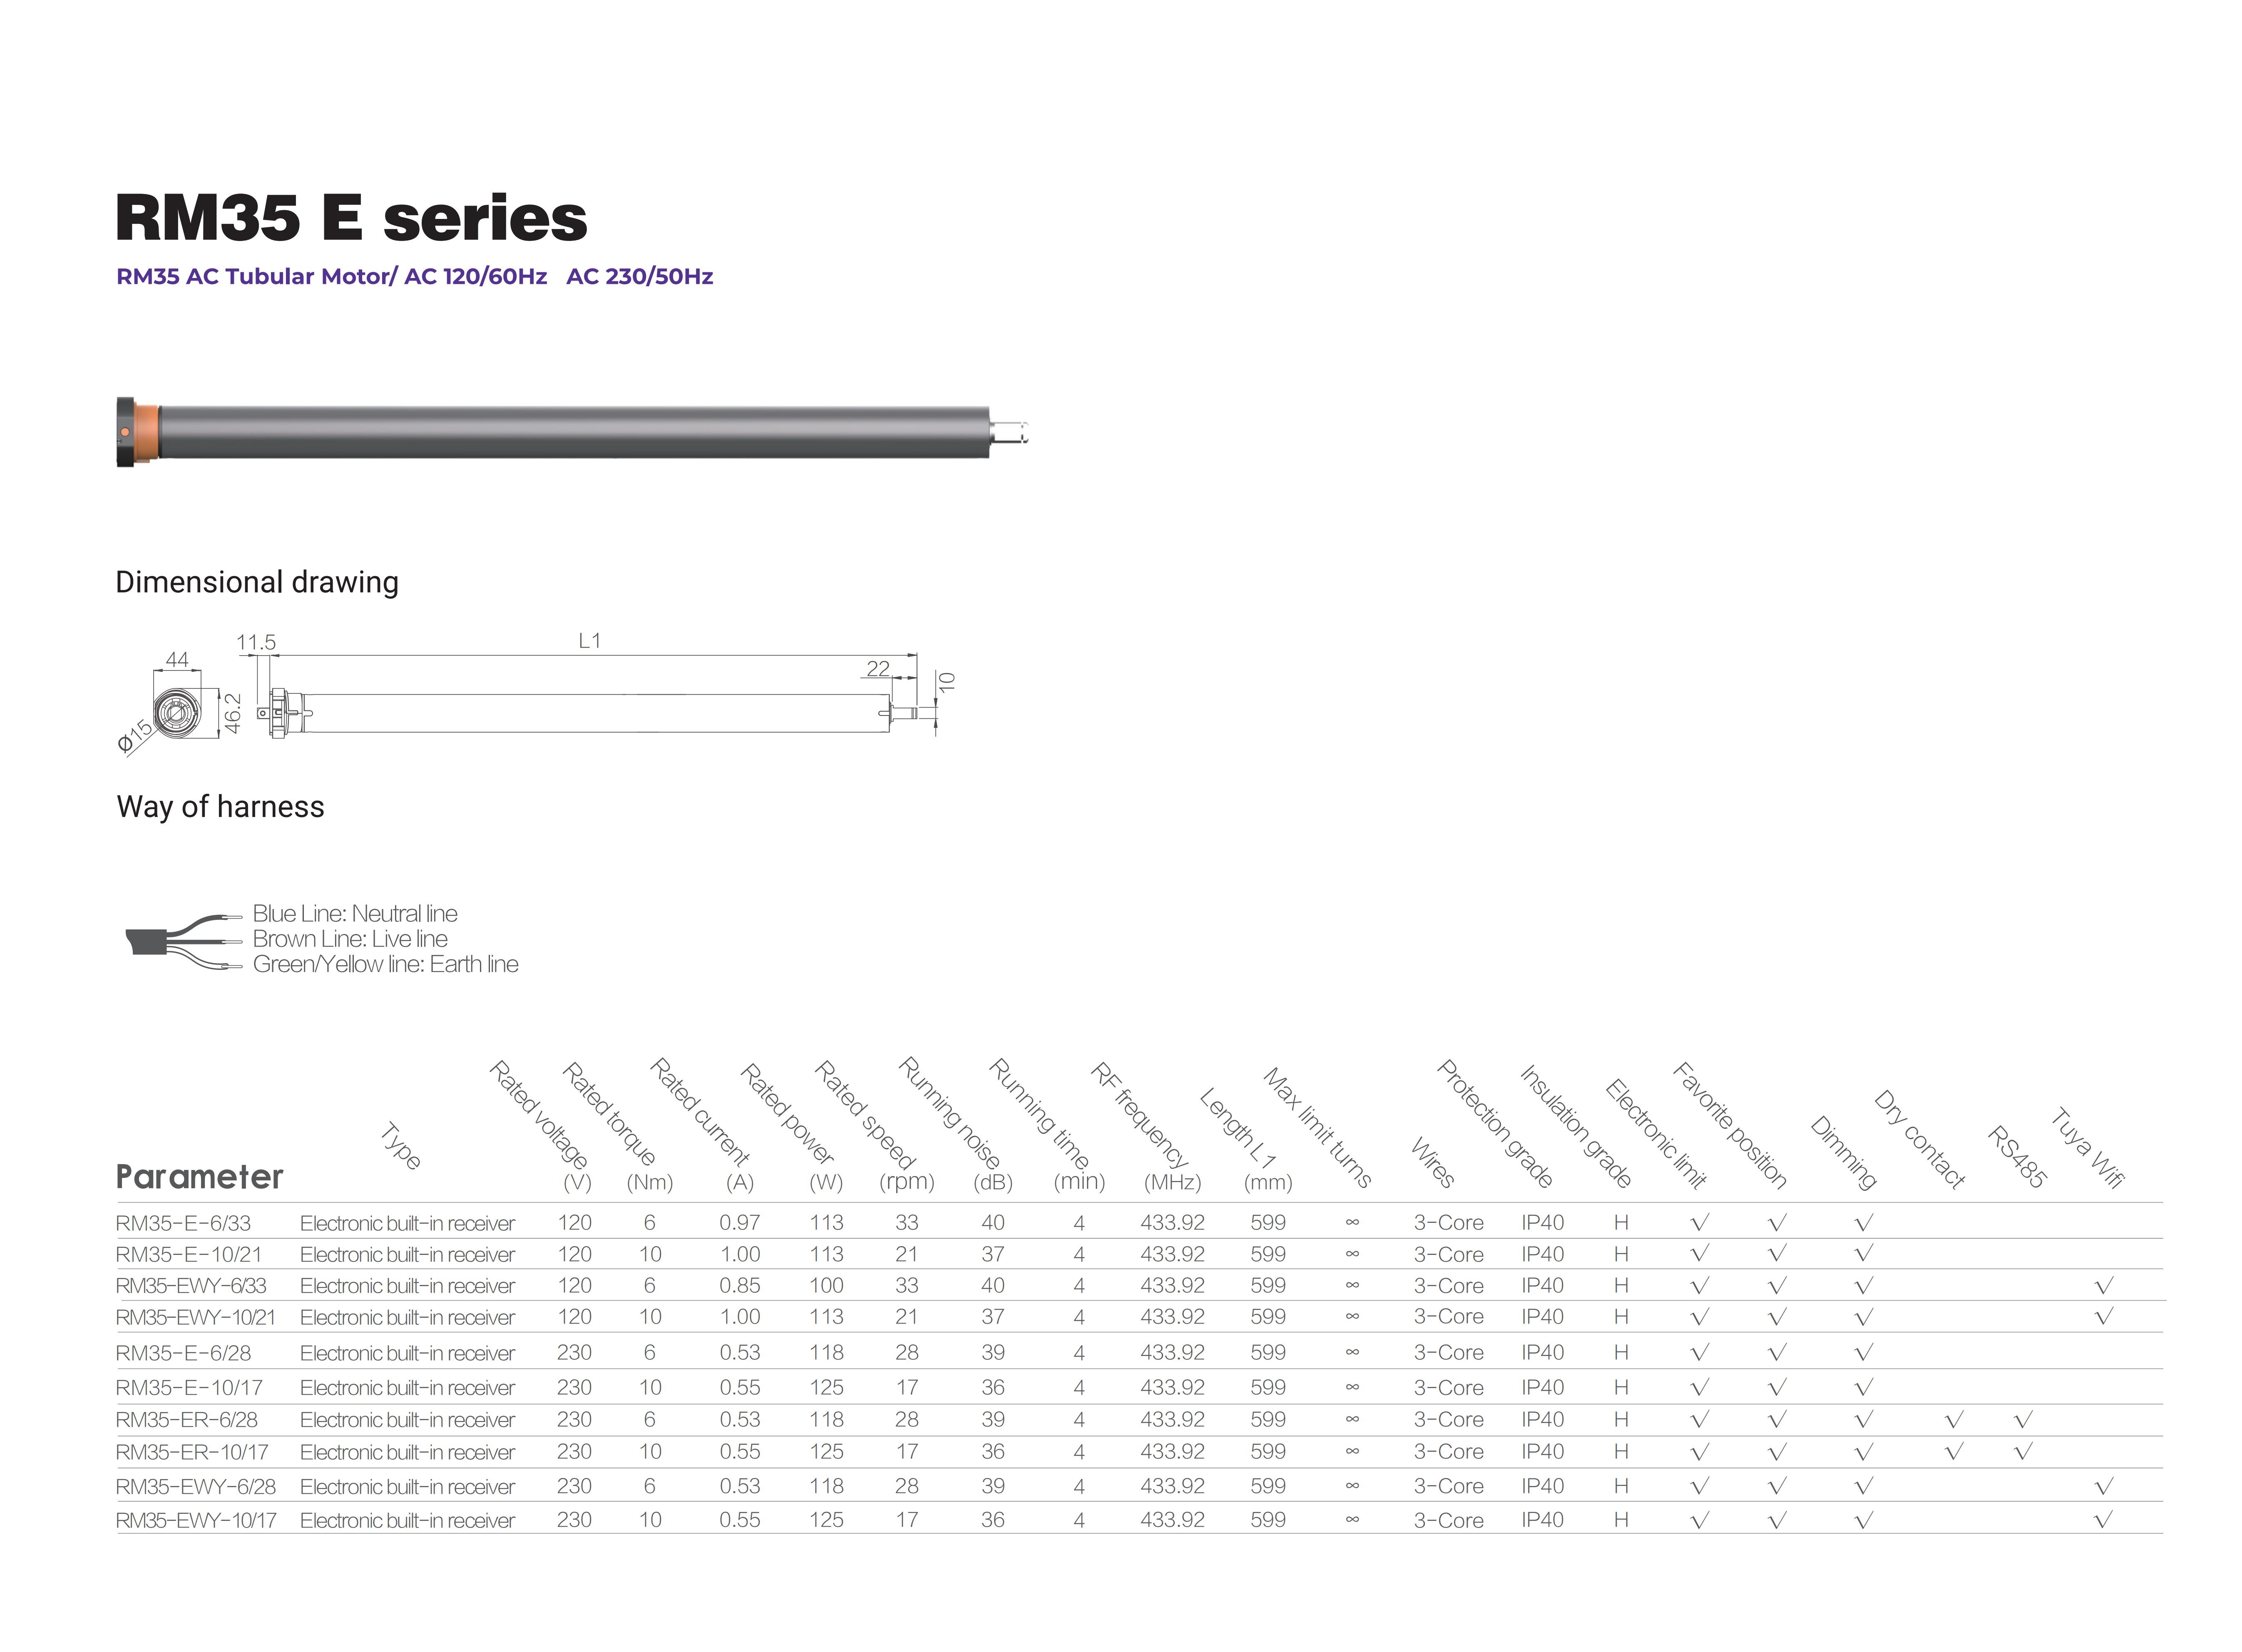The width and height of the screenshot is (2242, 1652).
Task: Click Tuya Wifi checkmark for RM35-EWY-6/33
Action: pos(2103,1285)
